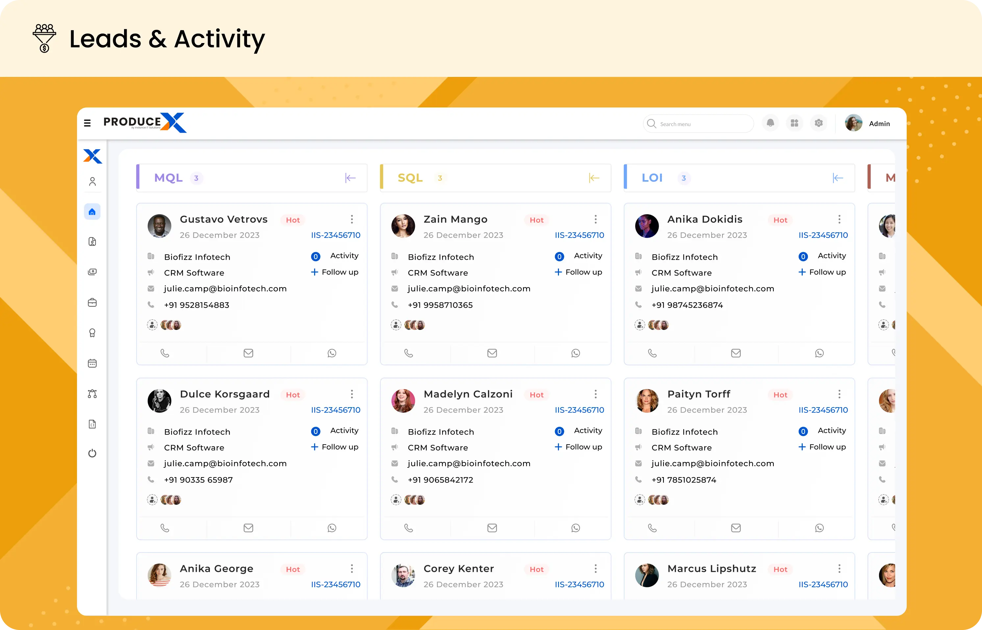Open the hamburger menu beside ProduceX logo
This screenshot has width=982, height=630.
[87, 123]
